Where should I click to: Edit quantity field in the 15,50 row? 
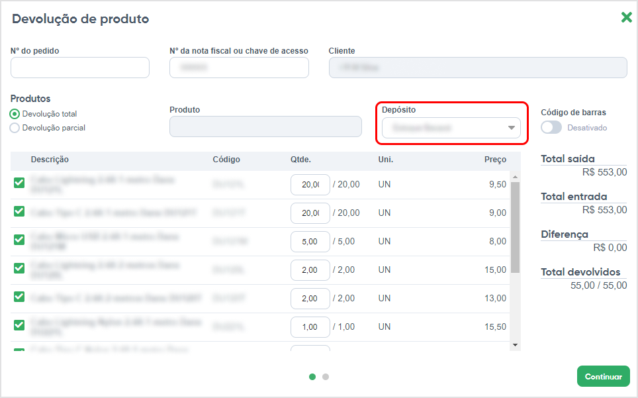(310, 327)
